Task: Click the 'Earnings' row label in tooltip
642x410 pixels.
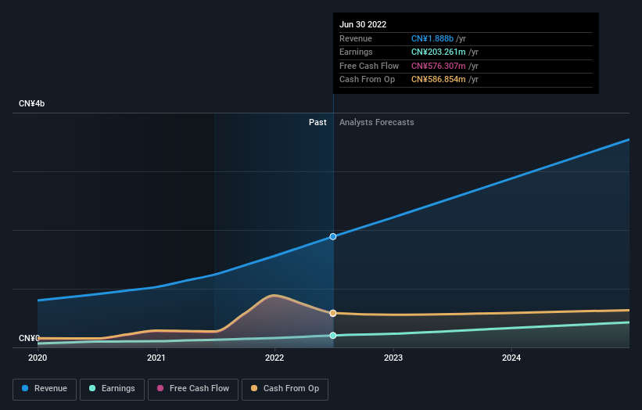Action: (x=356, y=52)
